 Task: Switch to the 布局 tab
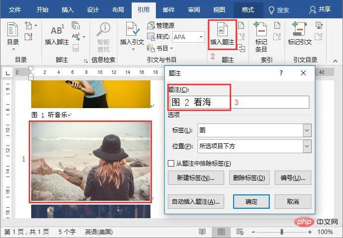118,9
